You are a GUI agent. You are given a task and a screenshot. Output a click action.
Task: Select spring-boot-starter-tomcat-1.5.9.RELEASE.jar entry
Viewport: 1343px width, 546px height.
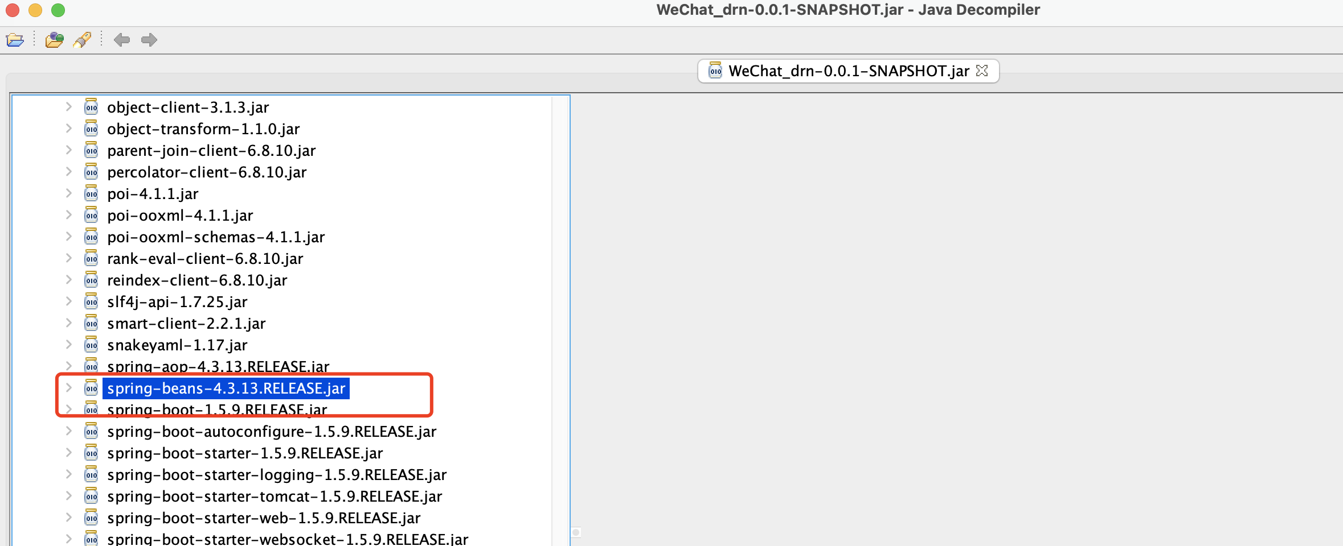(274, 497)
